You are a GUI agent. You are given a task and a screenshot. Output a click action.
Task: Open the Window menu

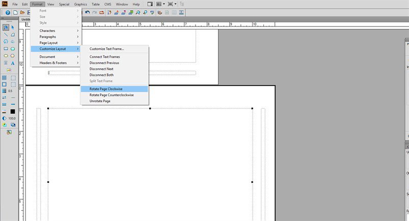122,4
